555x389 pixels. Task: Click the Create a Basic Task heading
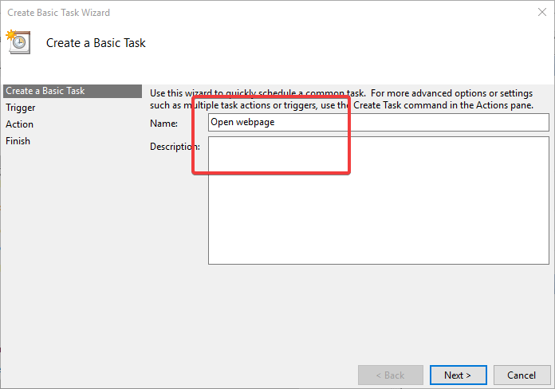click(96, 43)
